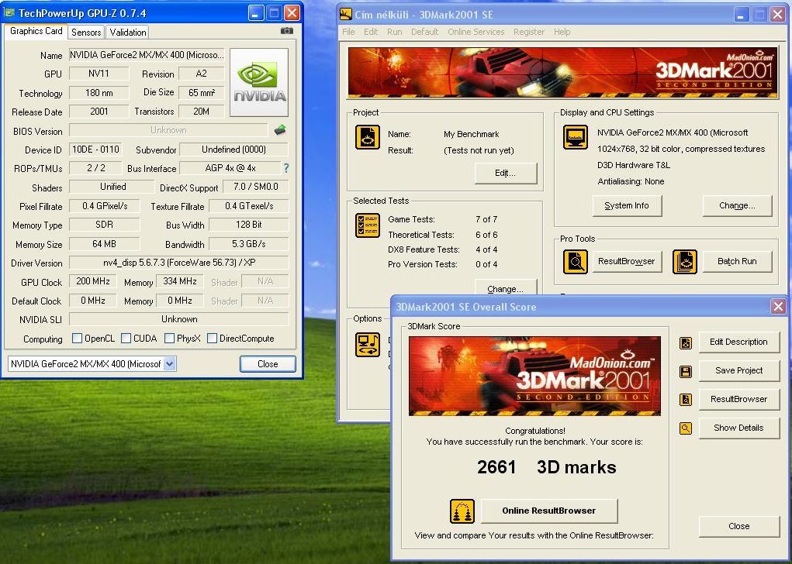Enable the CUDA checkbox
This screenshot has height=564, width=792.
click(x=126, y=338)
